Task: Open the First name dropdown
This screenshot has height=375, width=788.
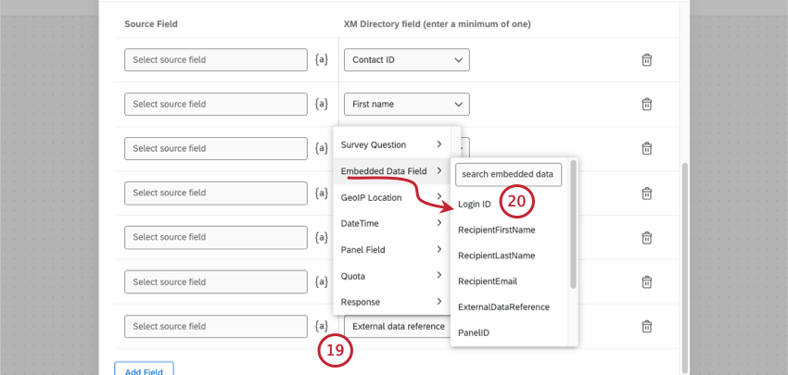Action: tap(406, 105)
